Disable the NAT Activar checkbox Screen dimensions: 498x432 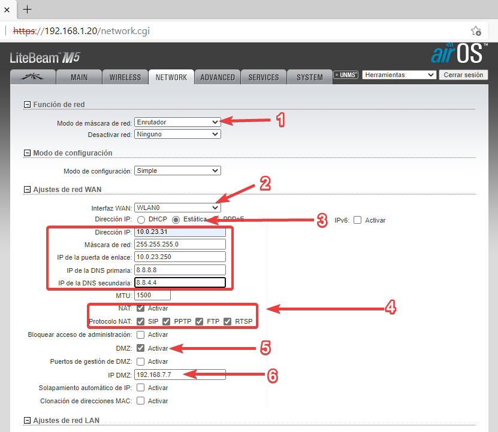pyautogui.click(x=140, y=309)
